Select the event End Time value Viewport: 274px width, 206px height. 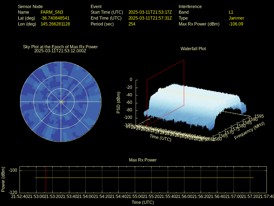tap(150, 18)
